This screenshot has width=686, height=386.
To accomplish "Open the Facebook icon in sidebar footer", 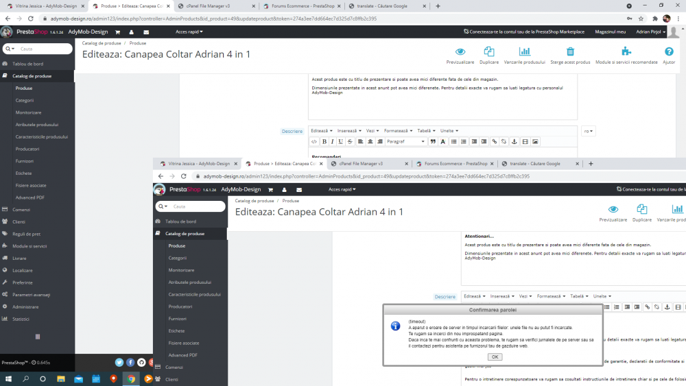I will [130, 363].
